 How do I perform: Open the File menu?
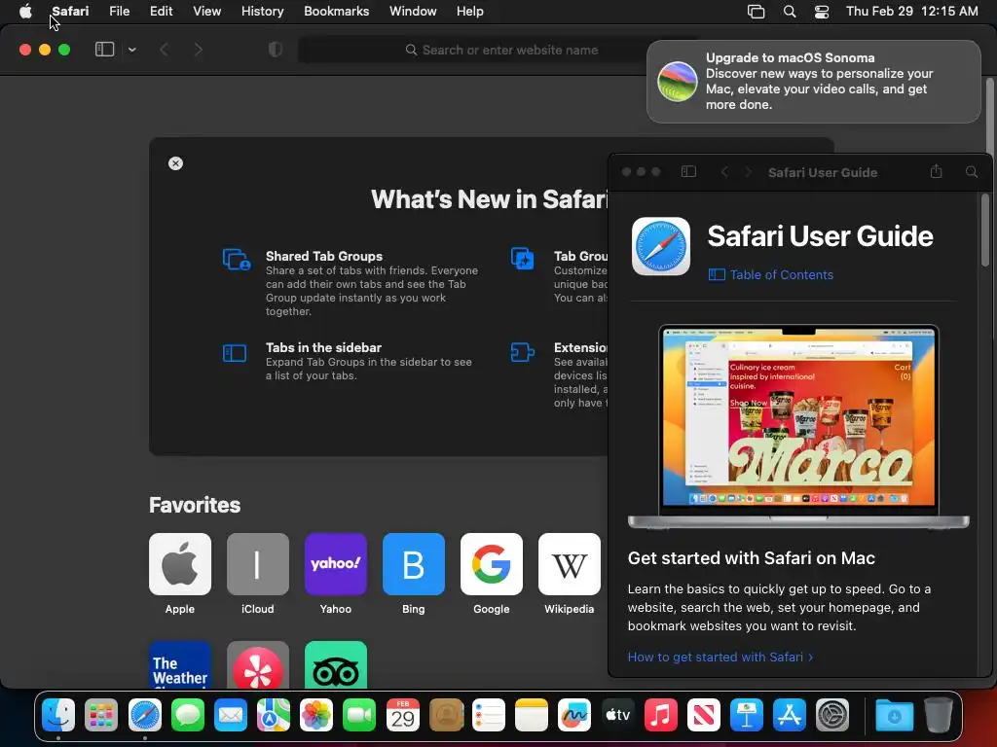(x=119, y=12)
